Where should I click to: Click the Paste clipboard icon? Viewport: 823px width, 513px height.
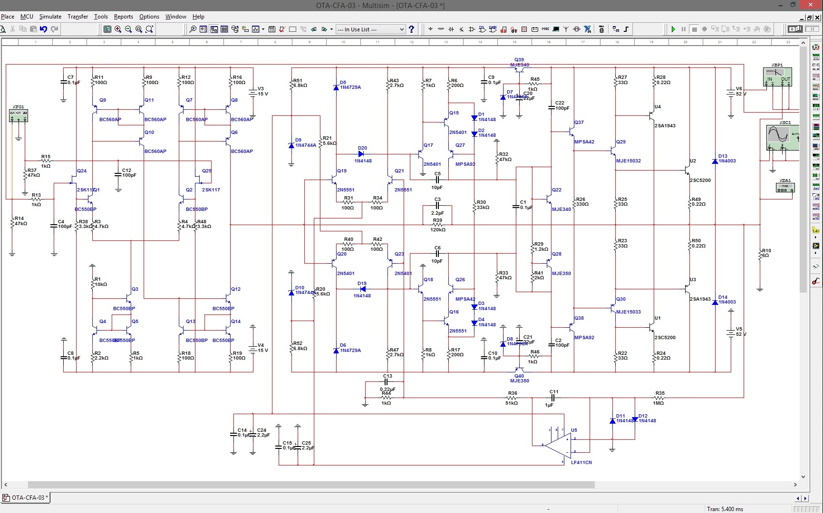click(x=33, y=29)
